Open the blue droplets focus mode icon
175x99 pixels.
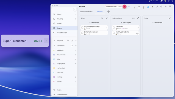click(x=148, y=7)
